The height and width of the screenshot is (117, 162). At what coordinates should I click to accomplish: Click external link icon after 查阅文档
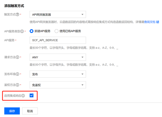pyautogui.click(x=158, y=22)
